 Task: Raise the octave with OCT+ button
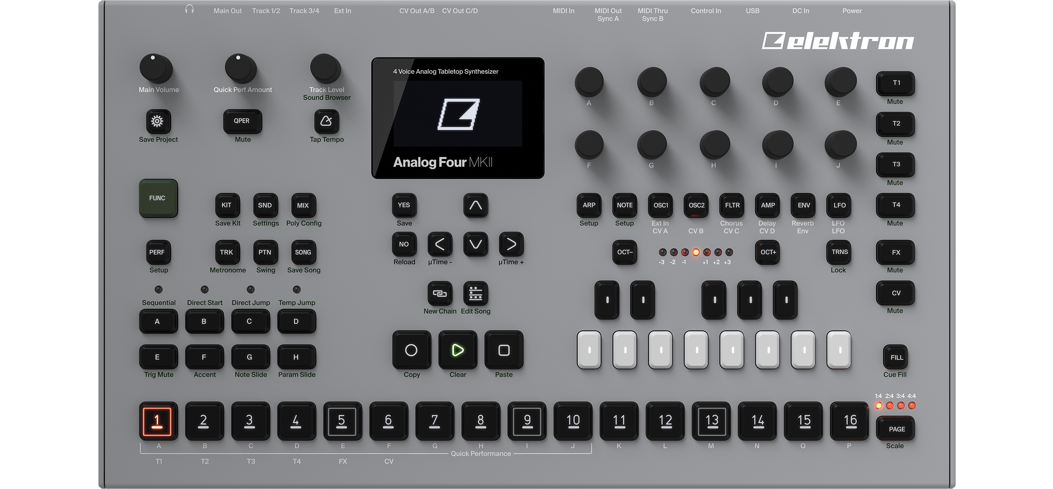click(768, 252)
